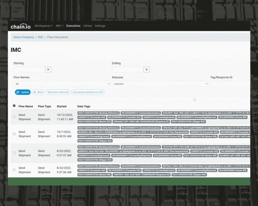Click the Flow Resubmitted tag in 10/7/2022 row

click(x=133, y=132)
